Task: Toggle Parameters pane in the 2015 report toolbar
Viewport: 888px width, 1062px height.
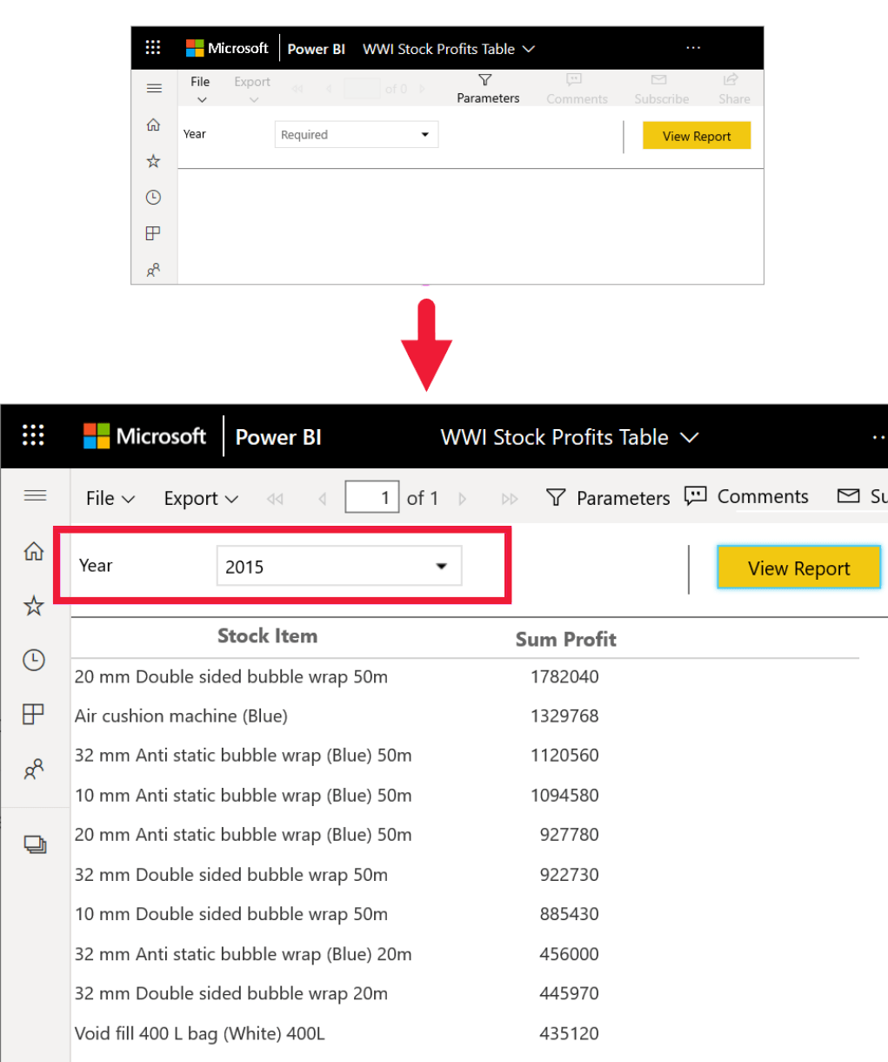Action: [608, 498]
